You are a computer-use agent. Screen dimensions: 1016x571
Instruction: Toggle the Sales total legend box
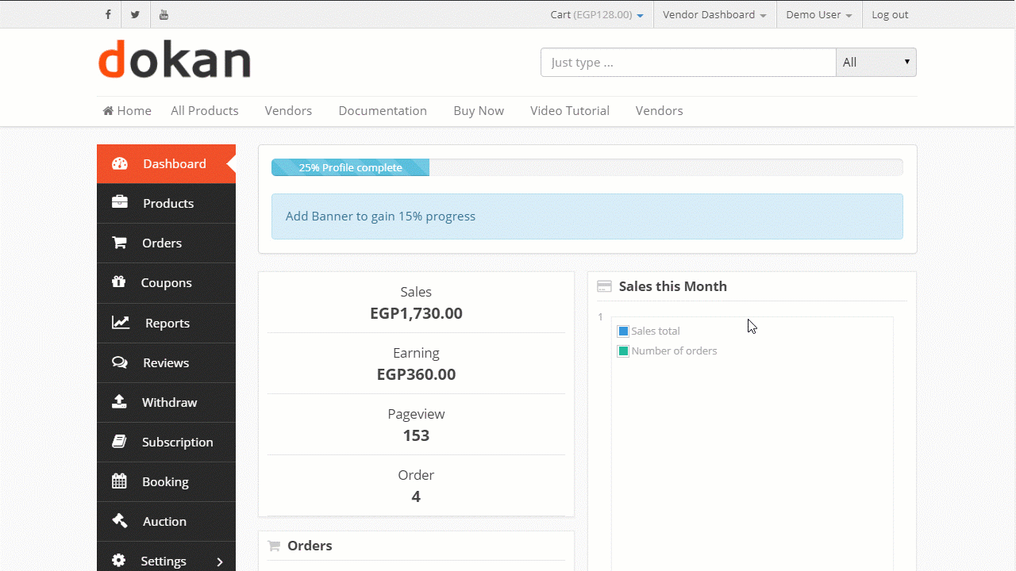pos(623,331)
